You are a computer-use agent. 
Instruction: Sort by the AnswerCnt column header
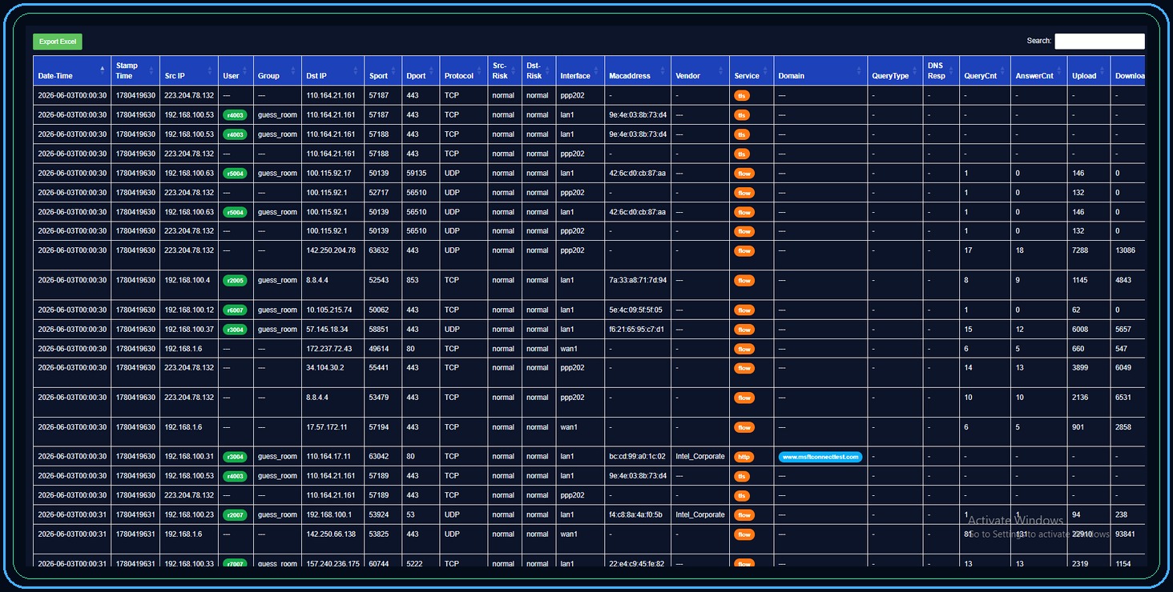(1038, 70)
